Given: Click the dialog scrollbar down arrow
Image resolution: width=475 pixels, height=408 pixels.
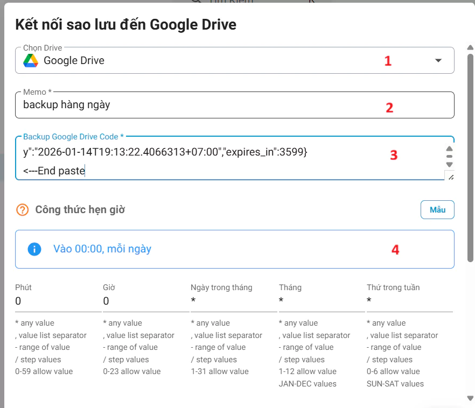Looking at the screenshot, I should click(x=470, y=398).
